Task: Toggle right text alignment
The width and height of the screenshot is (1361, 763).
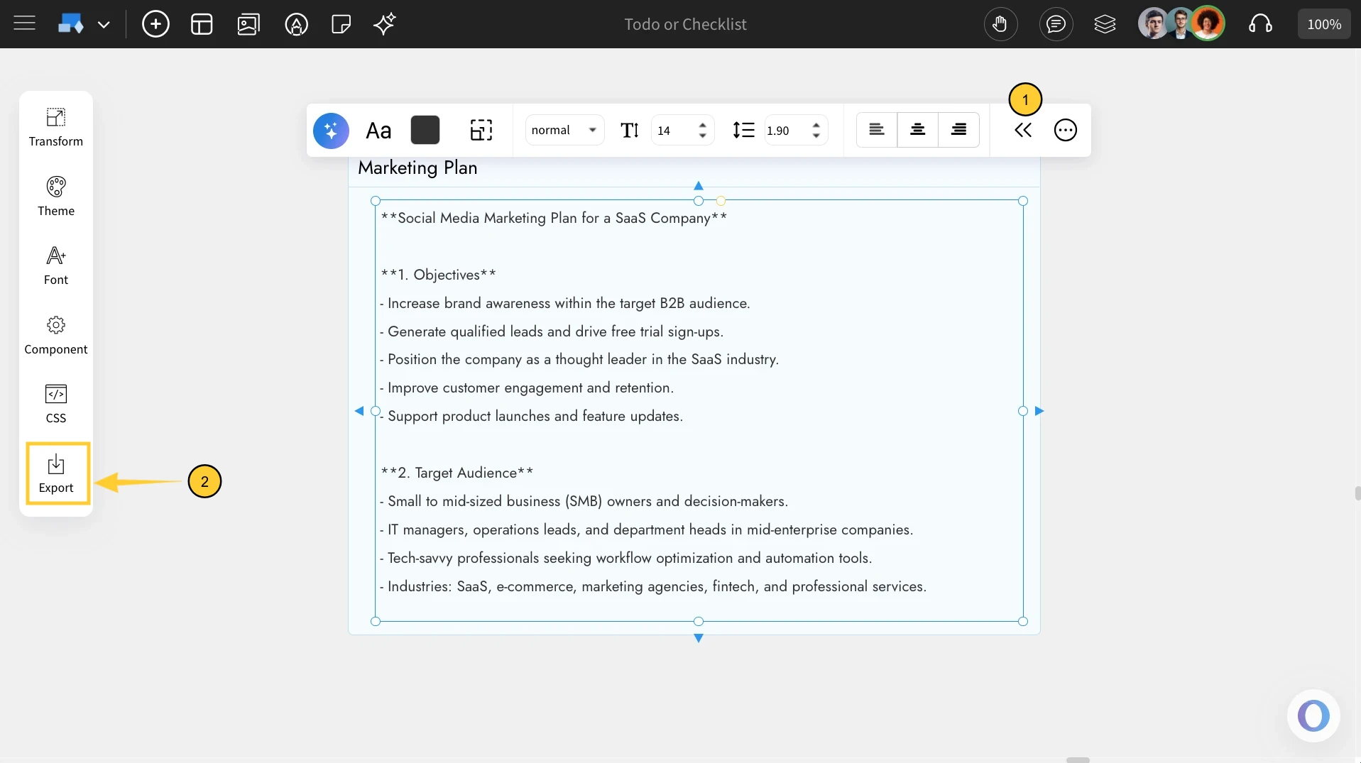Action: 958,130
